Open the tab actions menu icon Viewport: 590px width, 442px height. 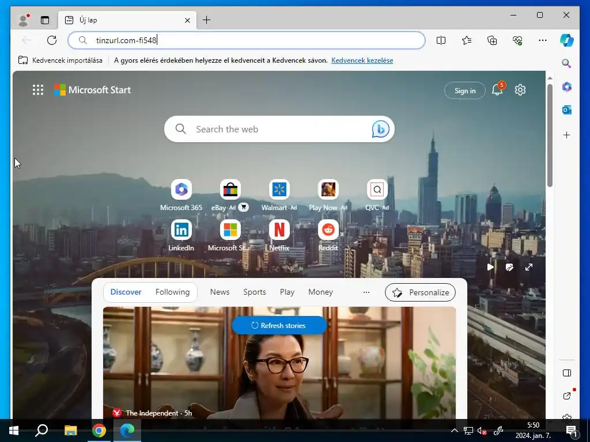tap(45, 20)
